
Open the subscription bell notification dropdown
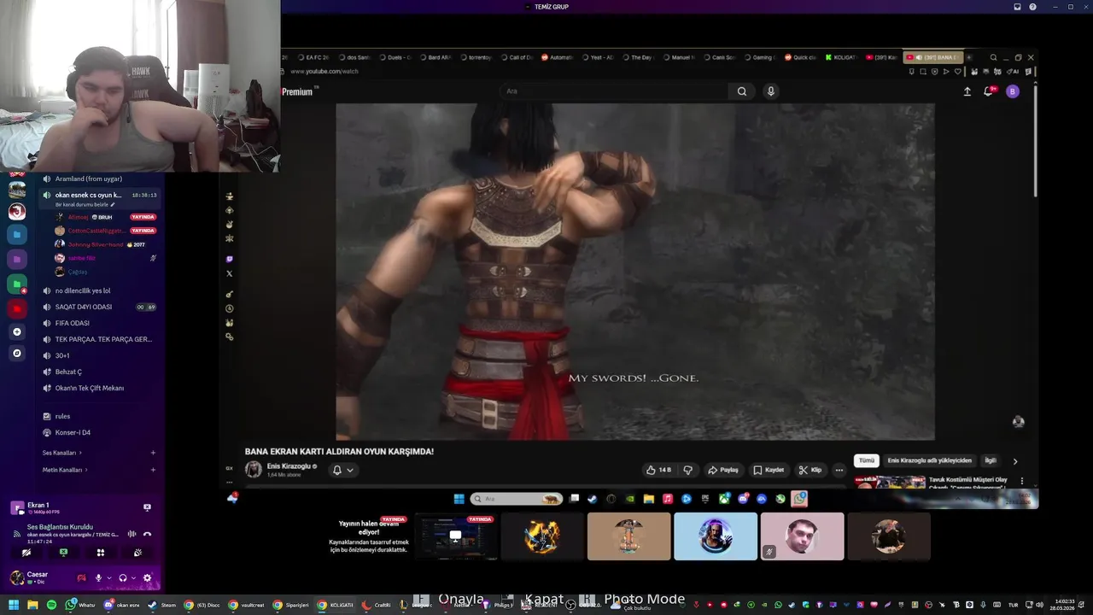(x=342, y=470)
